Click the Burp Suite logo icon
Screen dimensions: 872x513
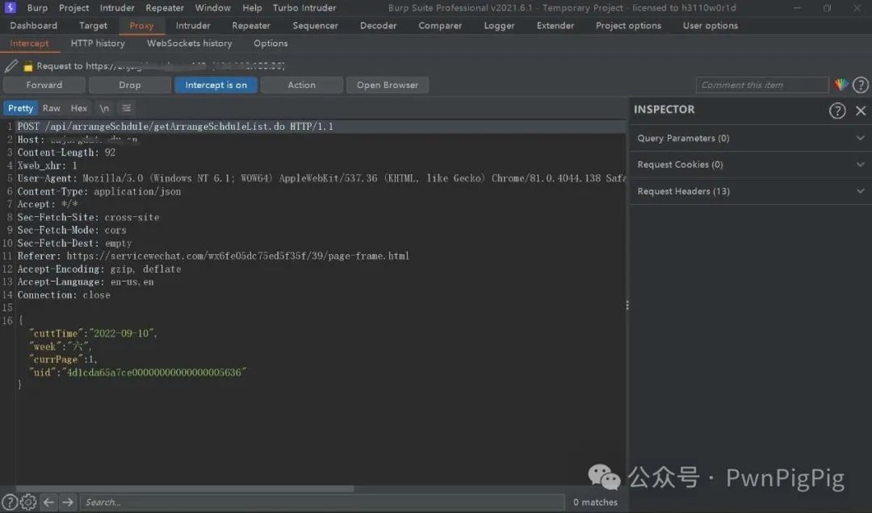tap(10, 8)
